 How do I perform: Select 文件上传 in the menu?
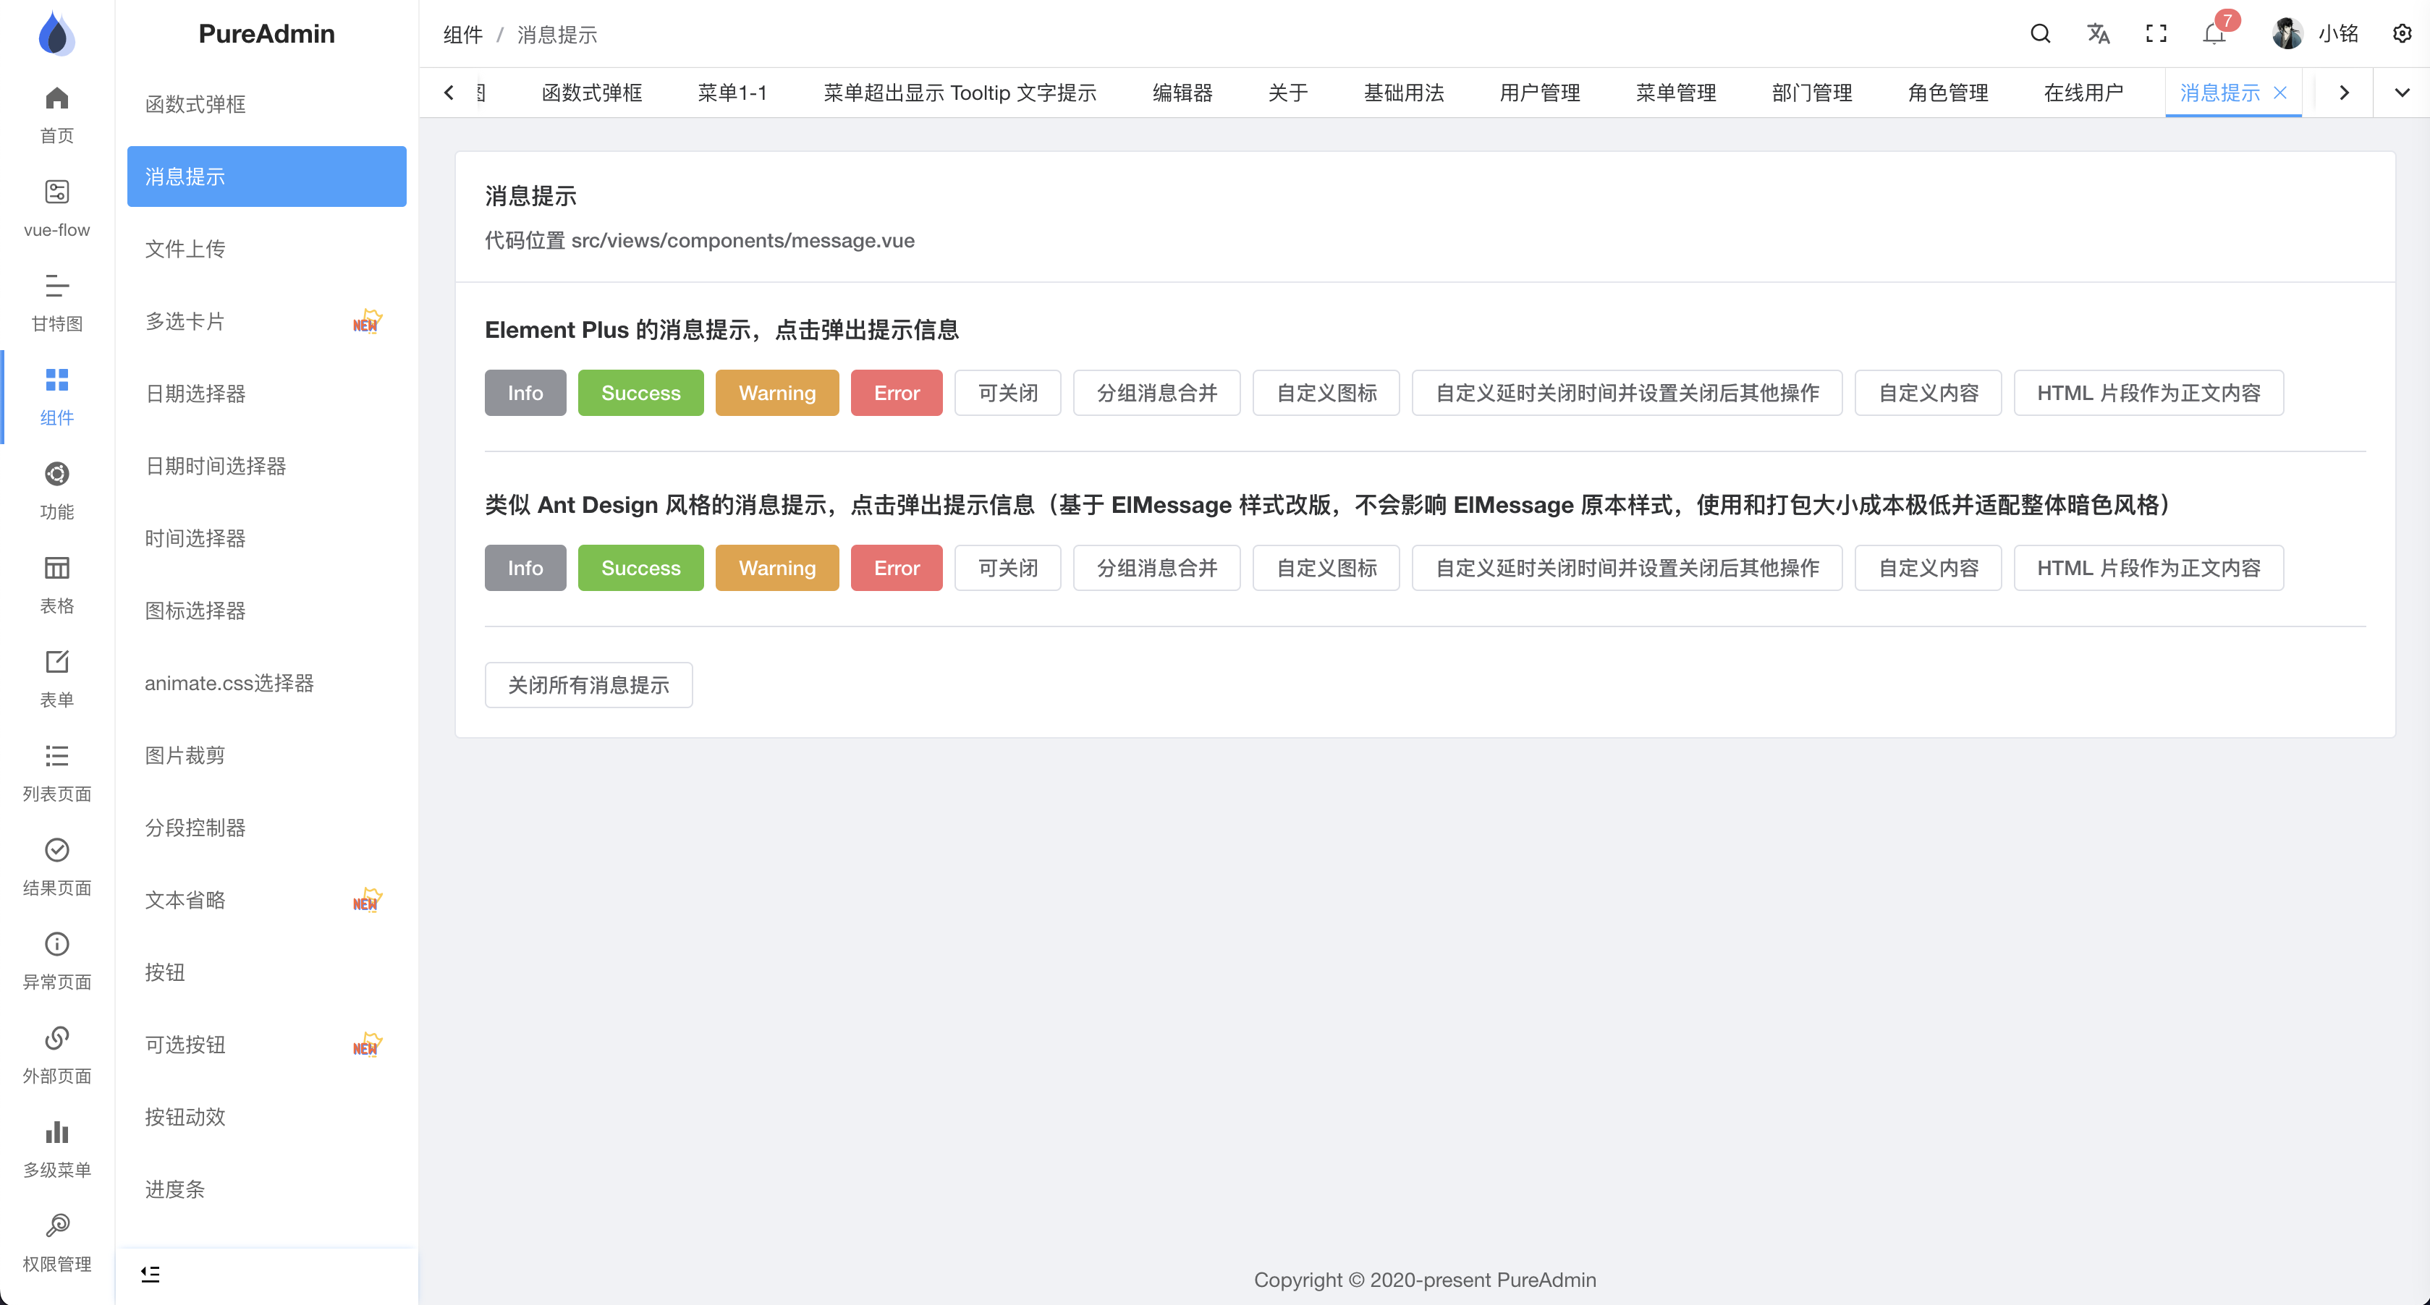tap(185, 249)
